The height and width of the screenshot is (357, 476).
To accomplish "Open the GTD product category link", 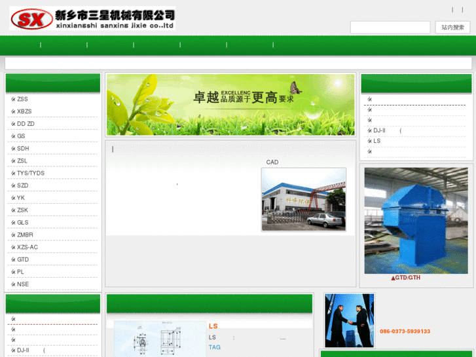I will point(23,259).
